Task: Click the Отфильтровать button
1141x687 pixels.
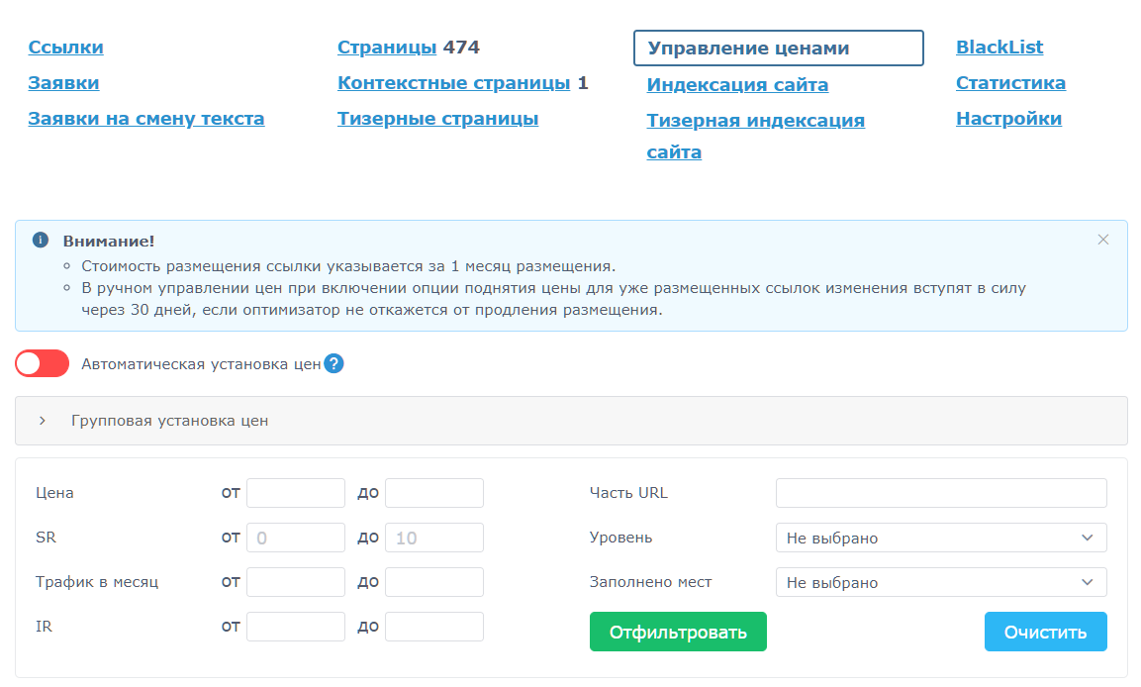Action: click(678, 632)
